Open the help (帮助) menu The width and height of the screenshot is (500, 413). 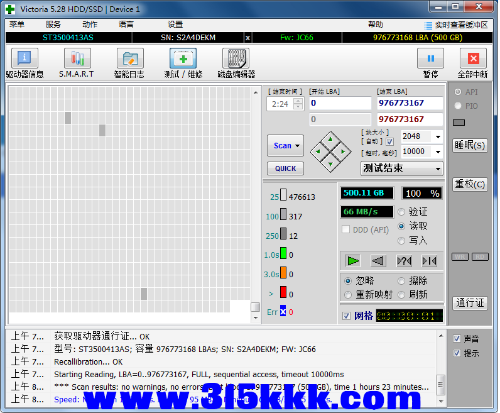[376, 25]
